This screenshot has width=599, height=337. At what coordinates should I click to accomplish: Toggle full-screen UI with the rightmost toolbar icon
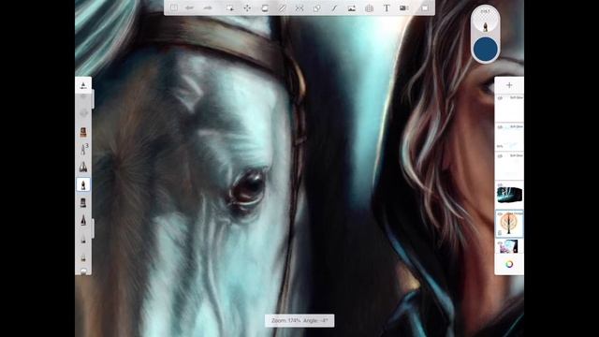(424, 7)
